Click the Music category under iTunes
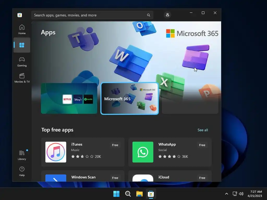Screen dimensions: 267x200 [x=75, y=150]
